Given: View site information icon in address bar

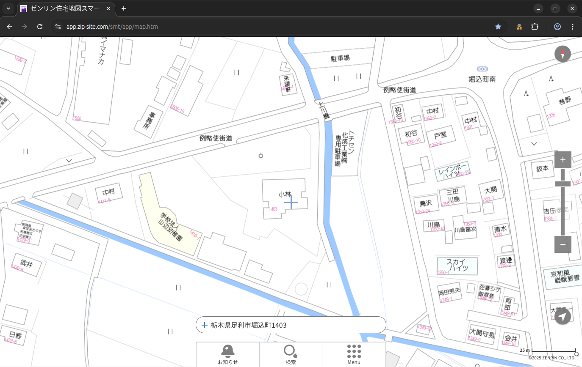Looking at the screenshot, I should [58, 27].
